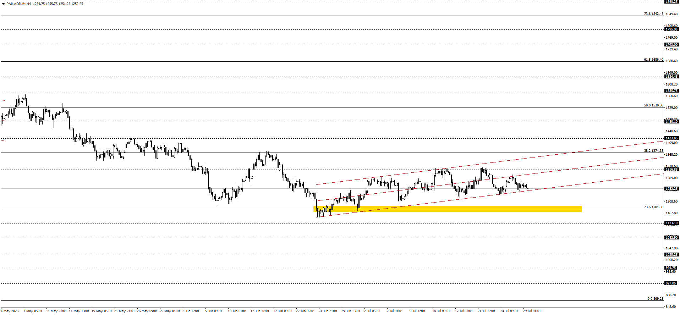The width and height of the screenshot is (680, 315).
Task: Select the 1795.95 price level tag
Action: click(x=671, y=29)
